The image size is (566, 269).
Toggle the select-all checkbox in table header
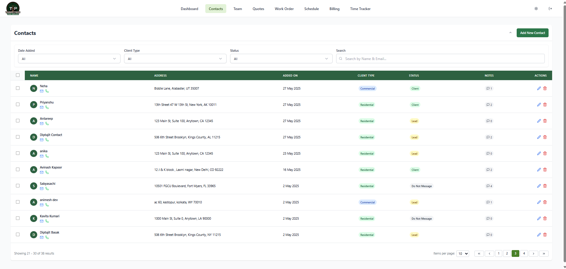point(18,75)
